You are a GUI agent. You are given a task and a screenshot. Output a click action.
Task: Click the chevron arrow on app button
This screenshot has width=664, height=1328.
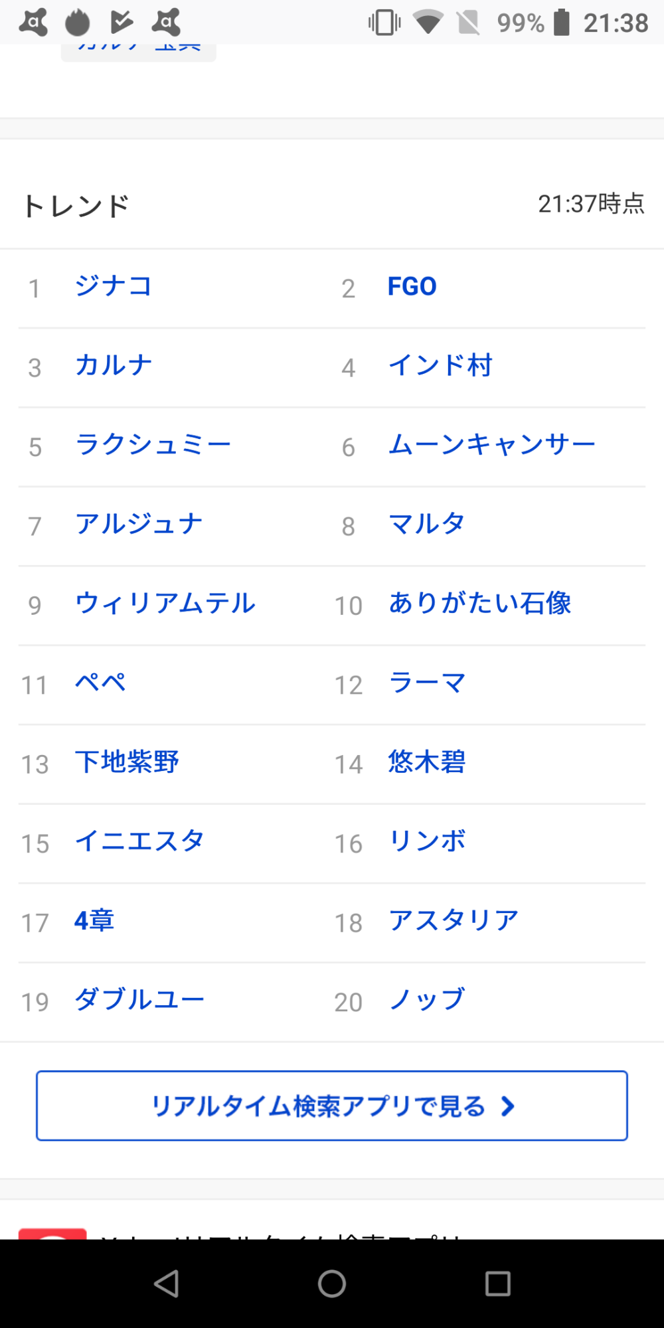tap(508, 1106)
